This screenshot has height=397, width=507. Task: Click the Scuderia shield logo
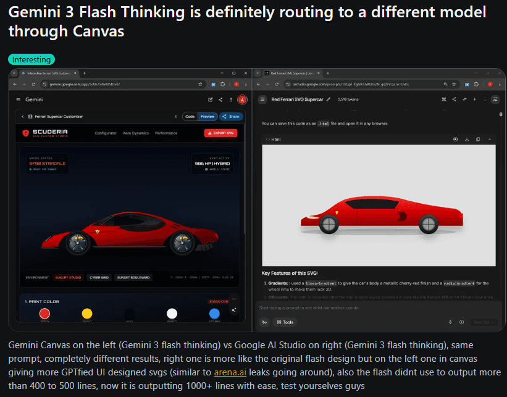click(25, 133)
